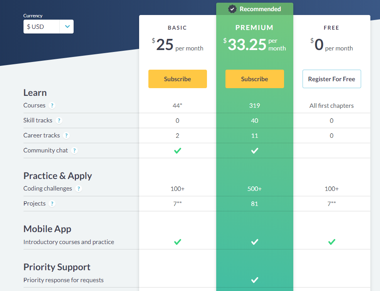Image resolution: width=380 pixels, height=291 pixels.
Task: Click the Recommended badge checkmark icon
Action: [x=232, y=9]
